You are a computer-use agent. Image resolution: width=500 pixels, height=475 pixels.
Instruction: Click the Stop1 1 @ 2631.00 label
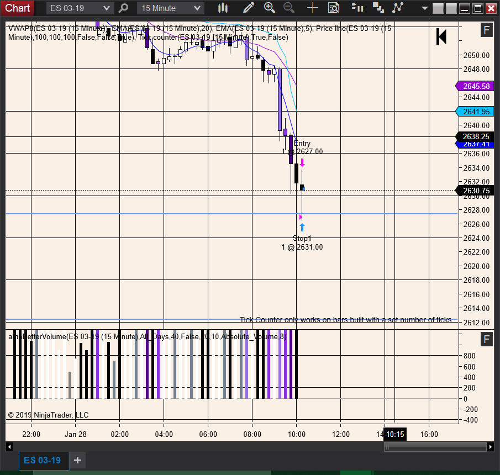pyautogui.click(x=302, y=242)
